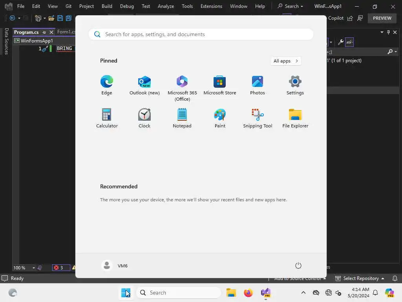Open File Explorer from pinned apps

pos(295,118)
